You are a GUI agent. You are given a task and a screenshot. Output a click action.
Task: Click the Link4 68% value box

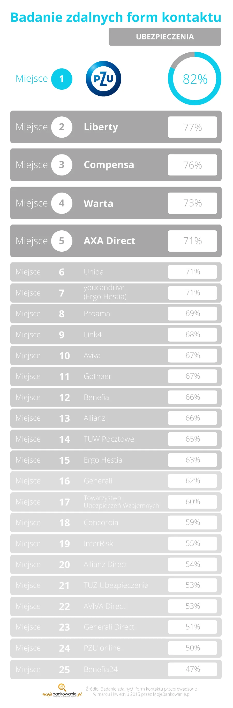click(192, 335)
